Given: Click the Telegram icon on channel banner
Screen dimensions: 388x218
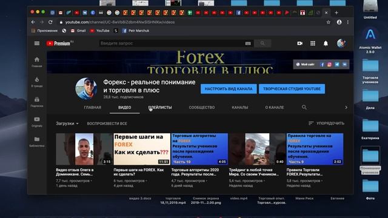Looking at the screenshot, I should [337, 65].
